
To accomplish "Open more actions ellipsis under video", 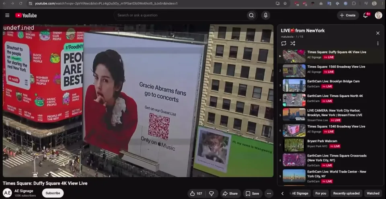I will coord(269,193).
